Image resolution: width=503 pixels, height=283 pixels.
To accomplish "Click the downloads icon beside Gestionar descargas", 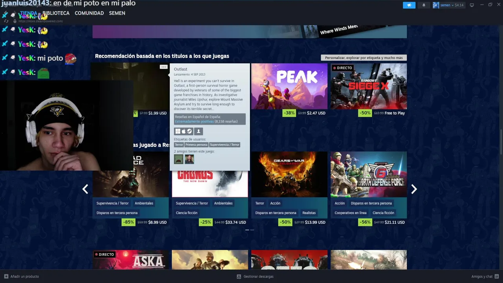I will pyautogui.click(x=239, y=276).
